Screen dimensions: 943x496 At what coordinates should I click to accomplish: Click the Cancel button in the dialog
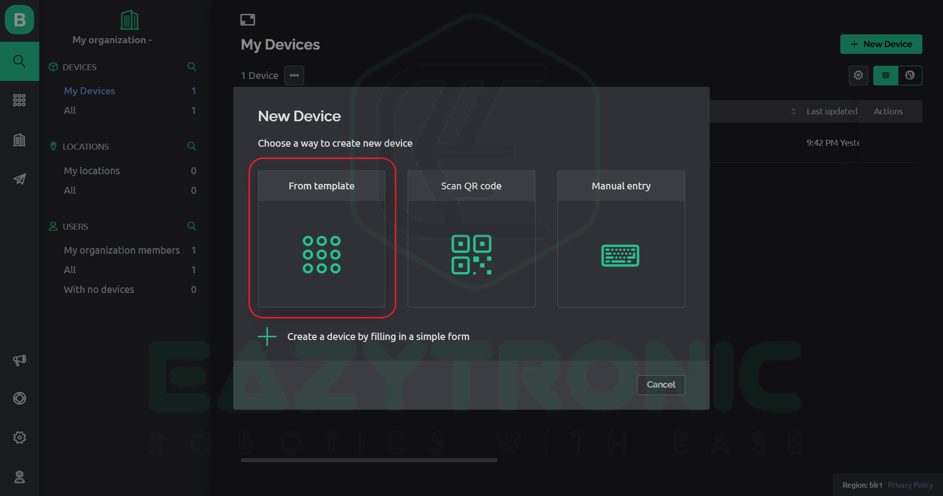click(x=660, y=385)
